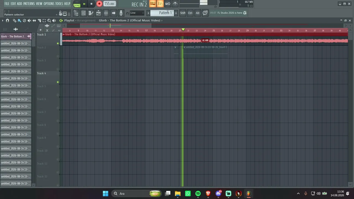Click the Playlist title label
This screenshot has height=199, width=354.
click(69, 20)
